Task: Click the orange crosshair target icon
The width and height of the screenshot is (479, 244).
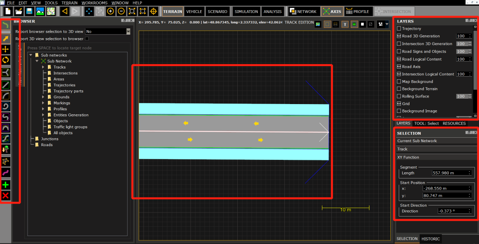Action: 153,12
